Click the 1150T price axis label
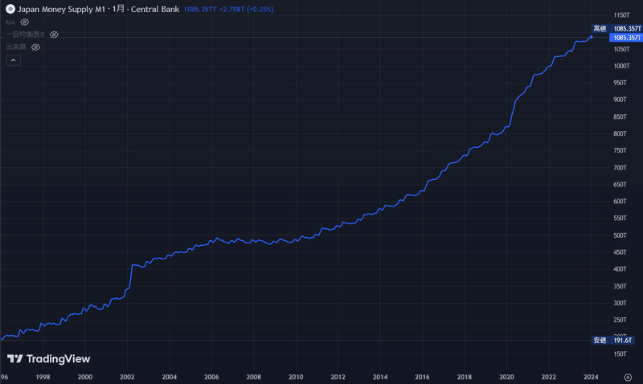 (x=621, y=15)
